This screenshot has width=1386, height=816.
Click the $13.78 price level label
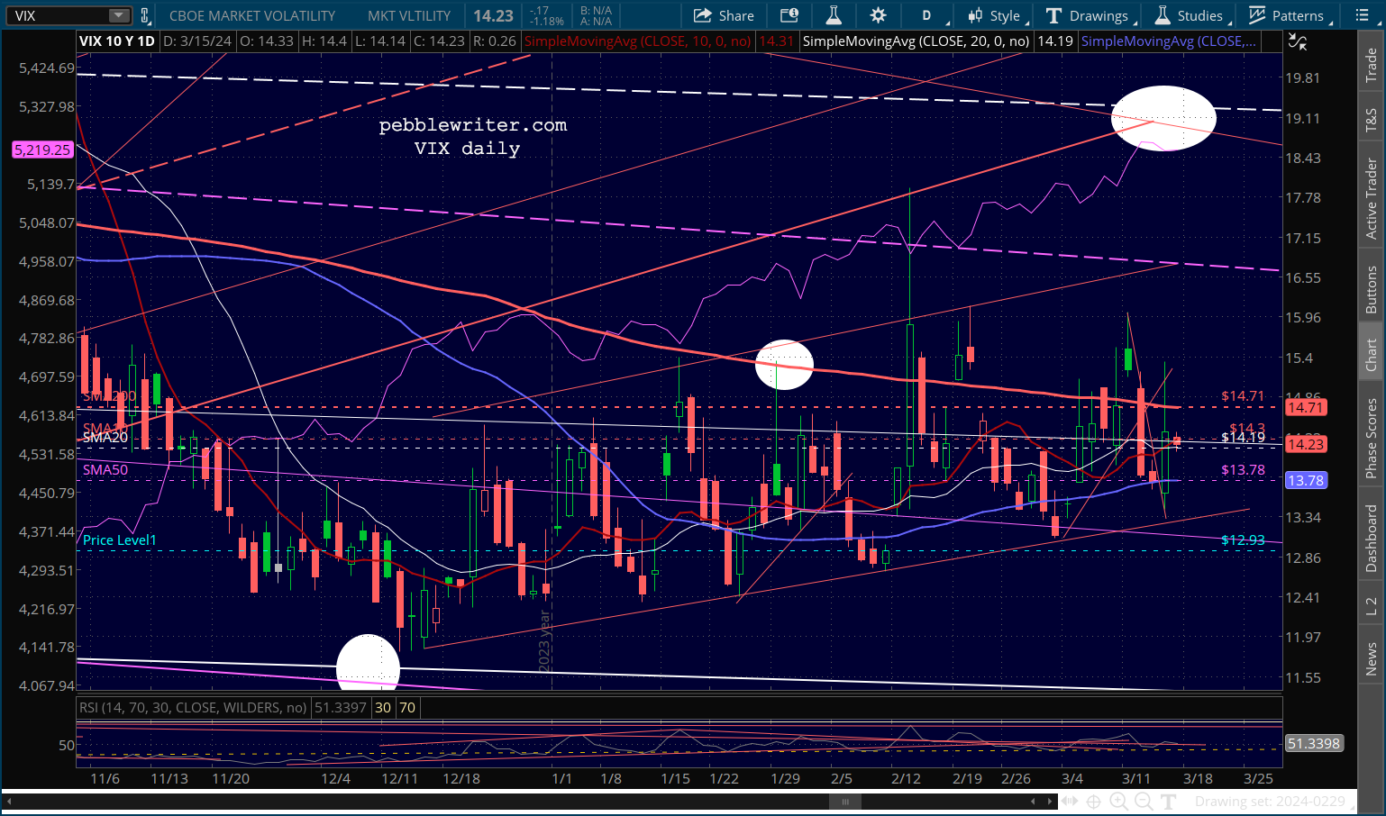click(1243, 470)
